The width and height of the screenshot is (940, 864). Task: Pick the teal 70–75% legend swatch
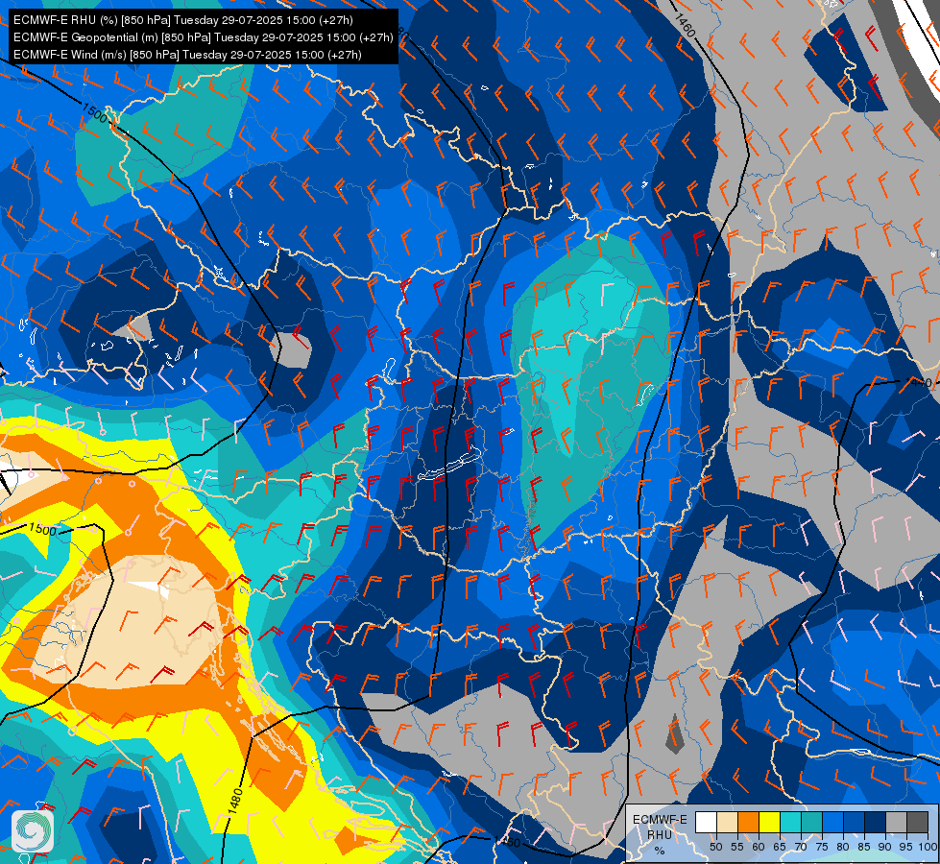[811, 822]
